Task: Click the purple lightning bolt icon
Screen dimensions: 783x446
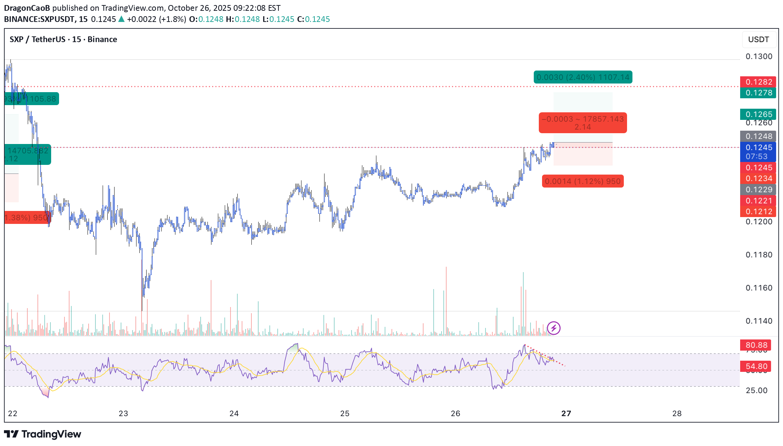Action: click(553, 328)
